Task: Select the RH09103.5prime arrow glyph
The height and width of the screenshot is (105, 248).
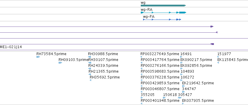Action: pyautogui.click(x=60, y=63)
